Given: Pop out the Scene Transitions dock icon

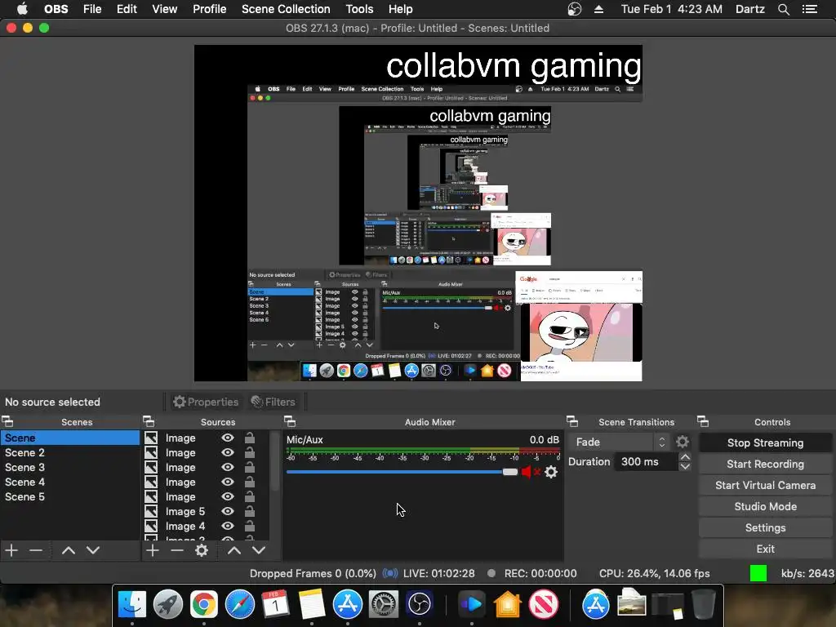Looking at the screenshot, I should click(572, 422).
